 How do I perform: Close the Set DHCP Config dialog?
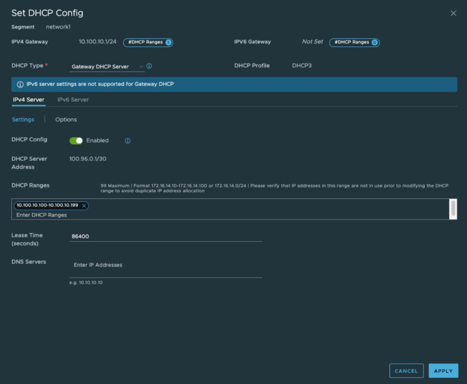[x=453, y=13]
